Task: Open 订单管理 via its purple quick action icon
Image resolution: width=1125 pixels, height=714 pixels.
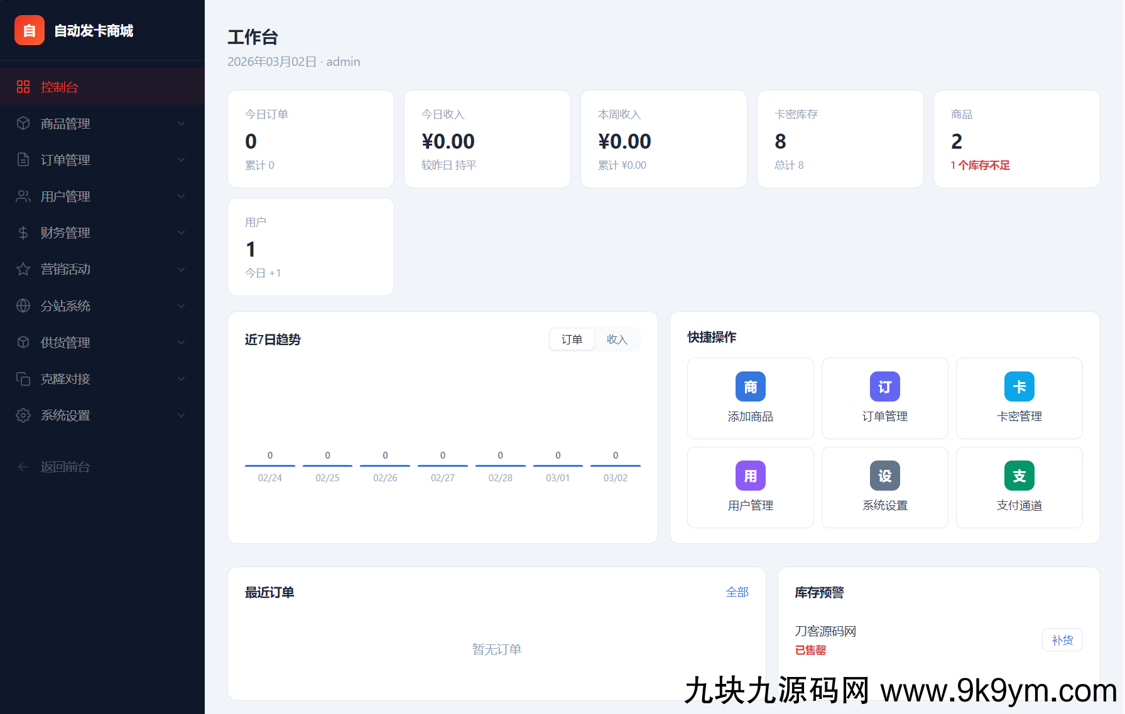Action: coord(884,386)
